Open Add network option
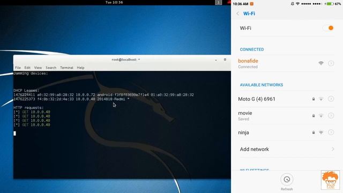The width and height of the screenshot is (343, 193). pos(287,149)
